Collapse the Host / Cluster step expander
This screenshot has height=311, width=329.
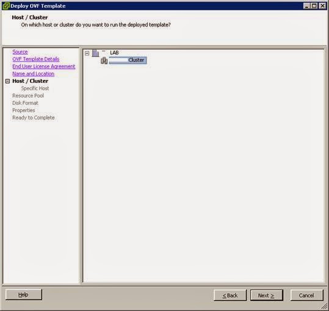click(7, 81)
